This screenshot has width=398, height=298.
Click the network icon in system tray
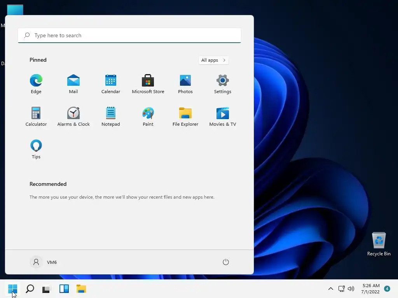(342, 289)
